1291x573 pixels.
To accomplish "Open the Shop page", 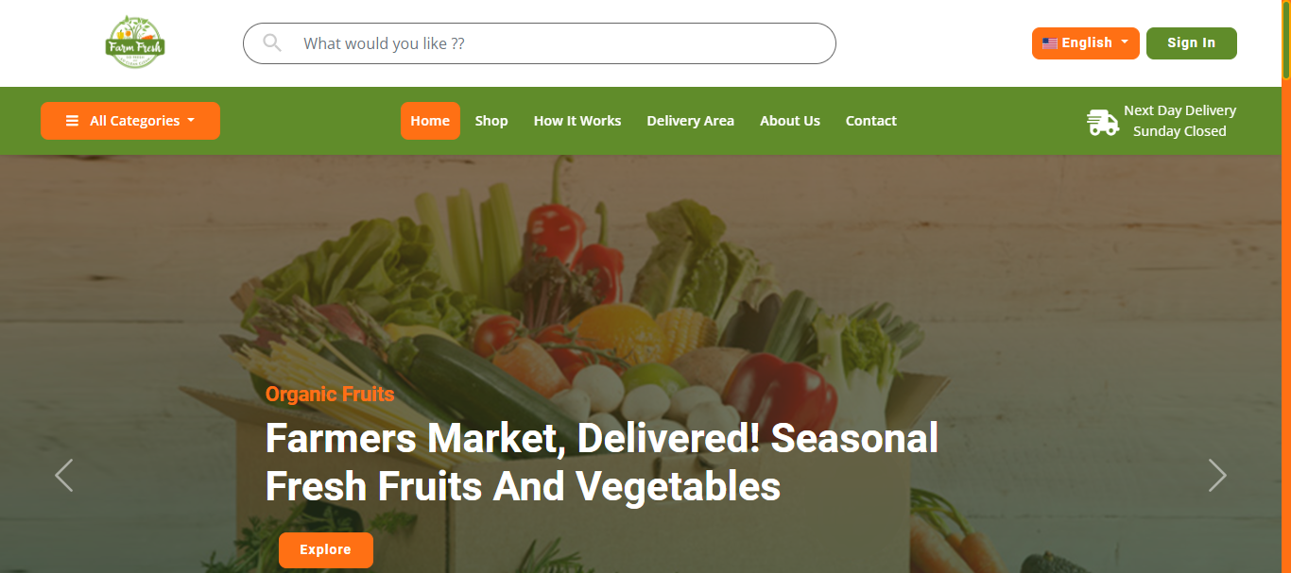I will 491,121.
